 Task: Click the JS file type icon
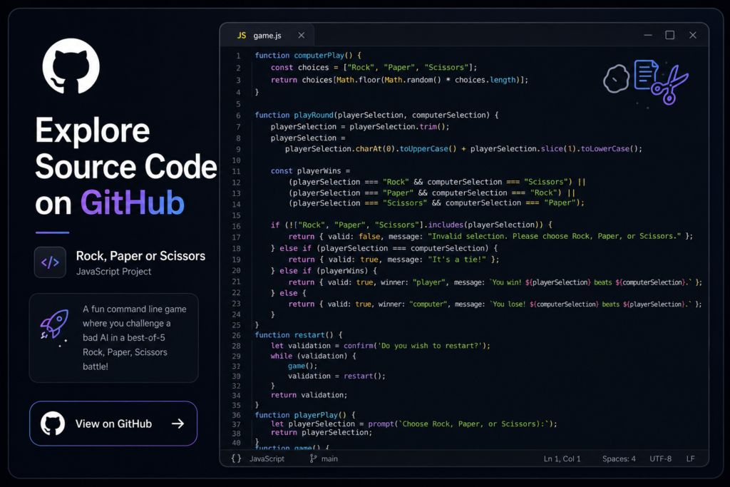[241, 36]
